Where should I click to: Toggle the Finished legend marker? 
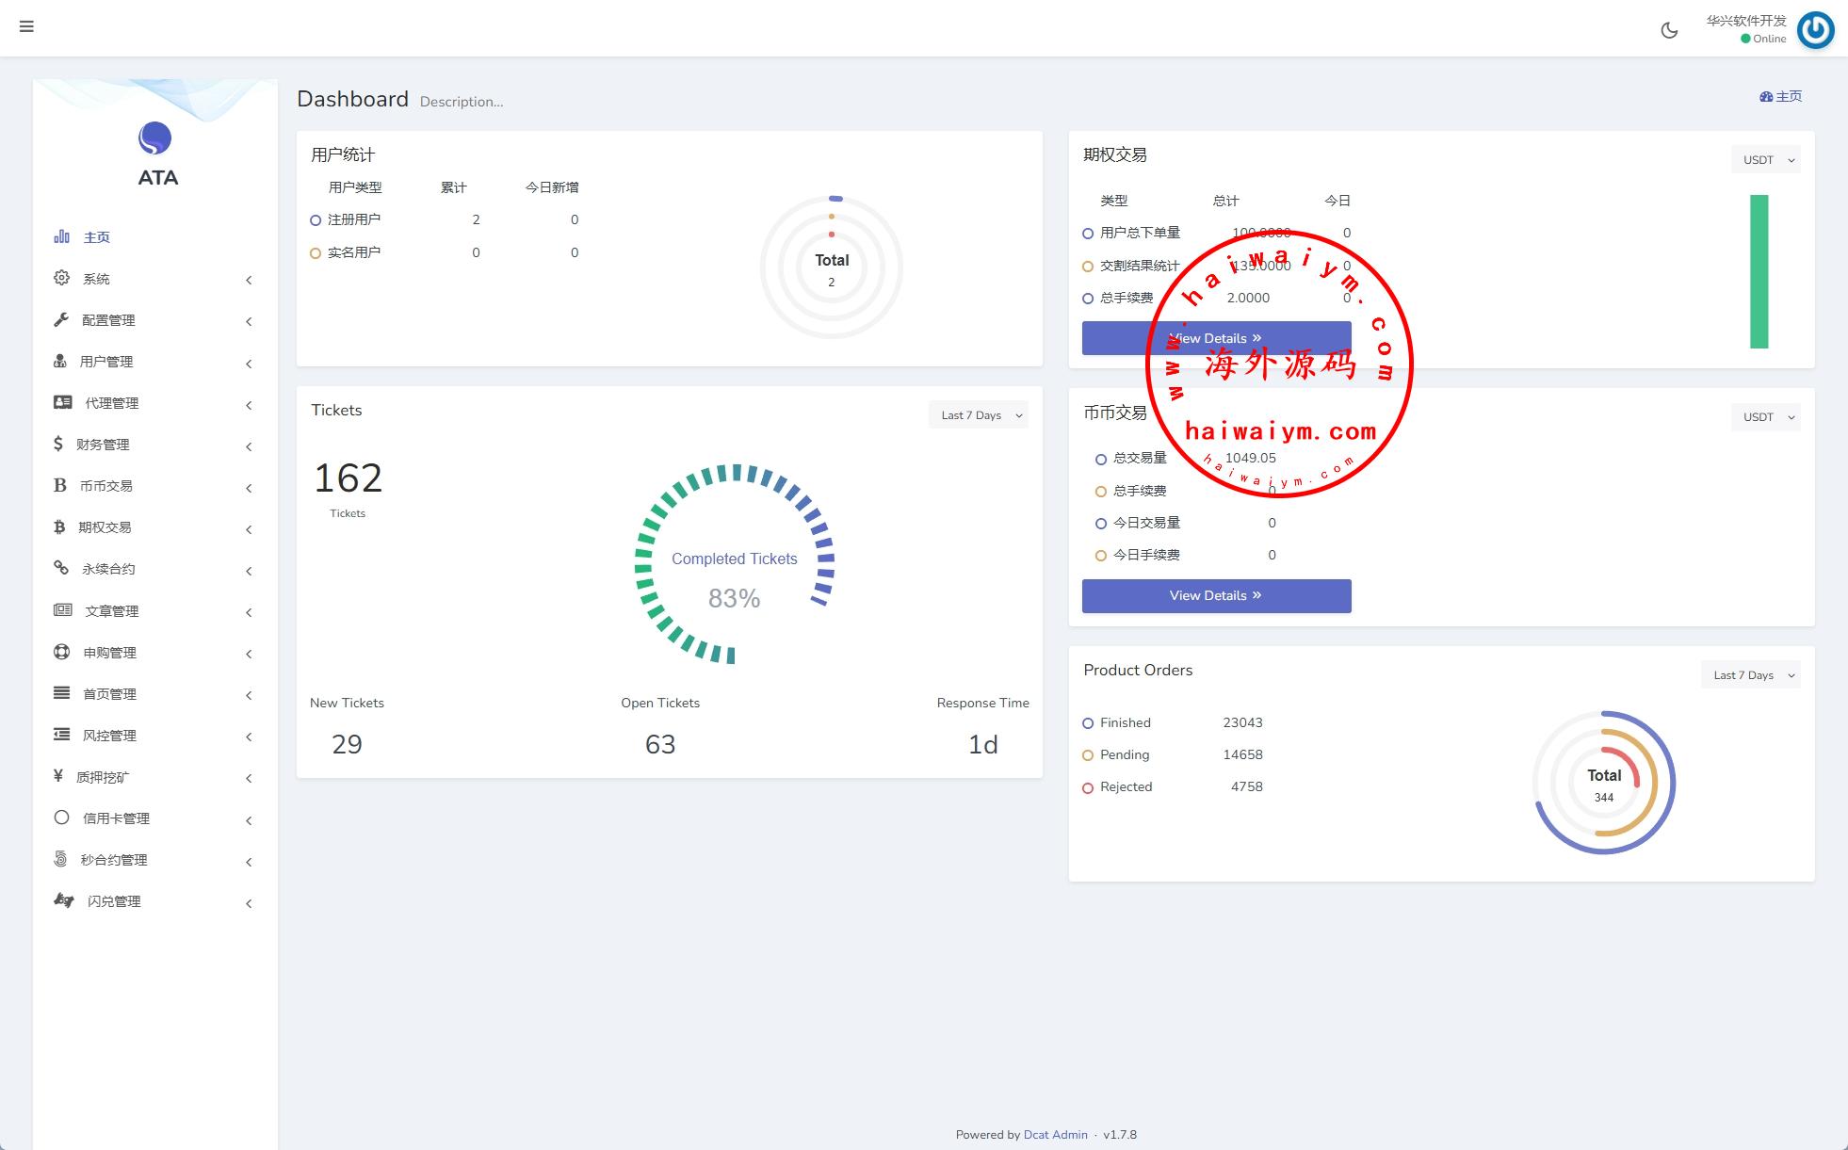(1088, 723)
